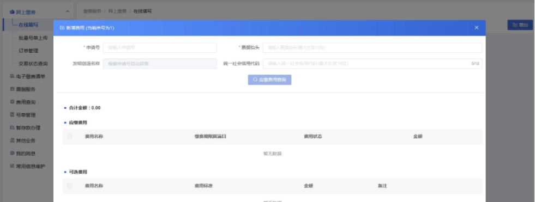Click 备注 column header
This screenshot has width=535, height=202.
pyautogui.click(x=382, y=186)
